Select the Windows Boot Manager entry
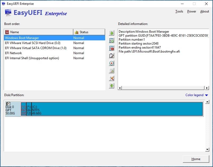Screen dimensions: 213x167 55,38
